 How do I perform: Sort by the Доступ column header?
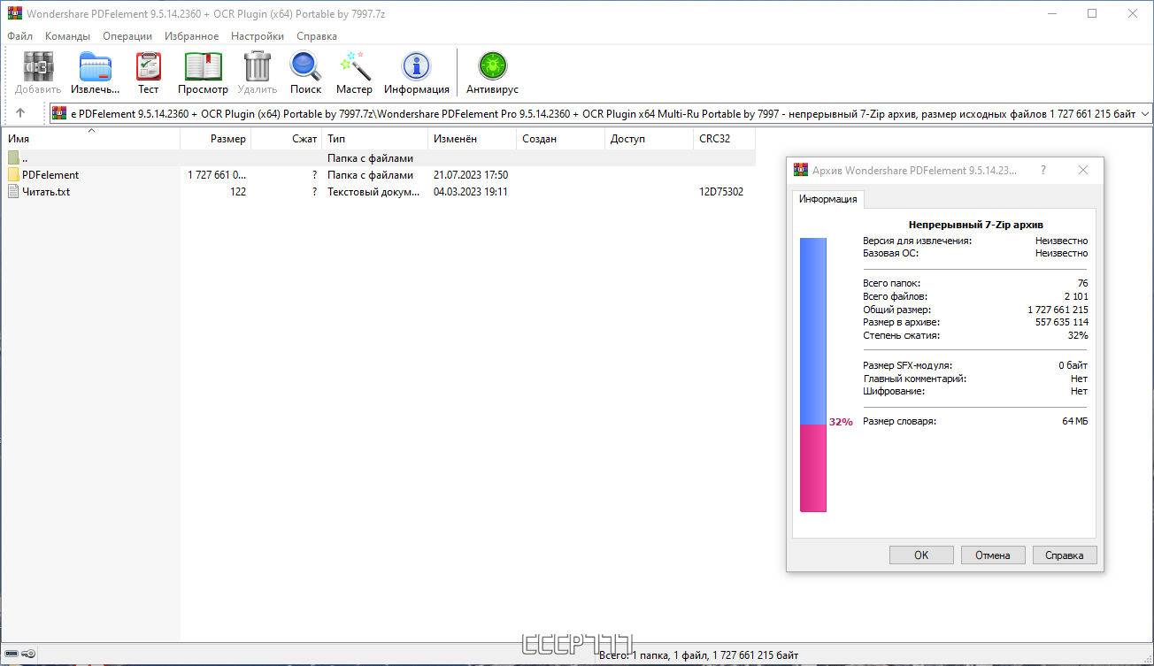click(650, 139)
